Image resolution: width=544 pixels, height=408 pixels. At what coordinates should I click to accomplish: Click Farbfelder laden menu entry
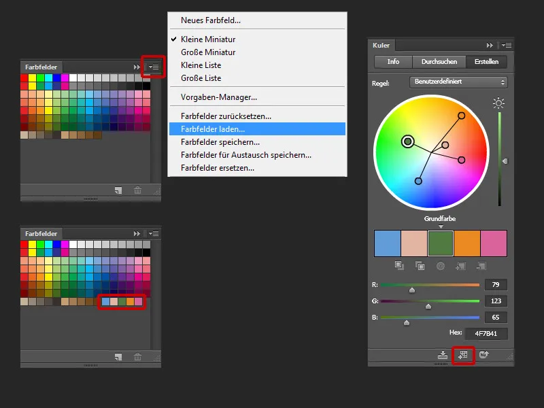coord(257,129)
